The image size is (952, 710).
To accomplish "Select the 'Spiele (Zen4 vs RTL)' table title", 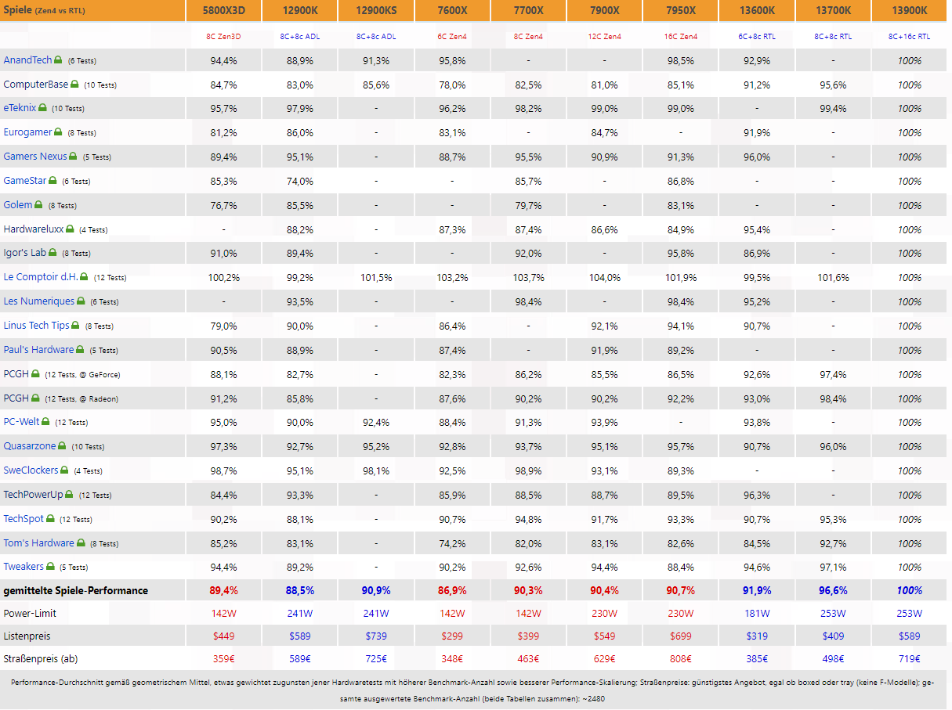I will (45, 10).
